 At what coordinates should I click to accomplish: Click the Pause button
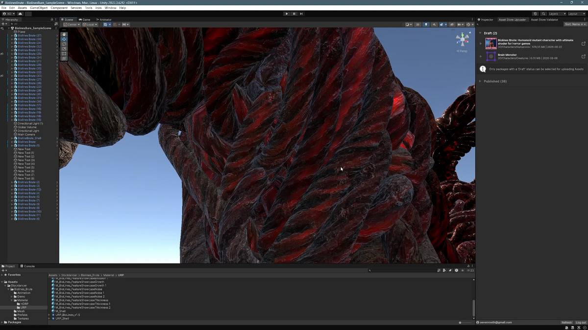[294, 14]
